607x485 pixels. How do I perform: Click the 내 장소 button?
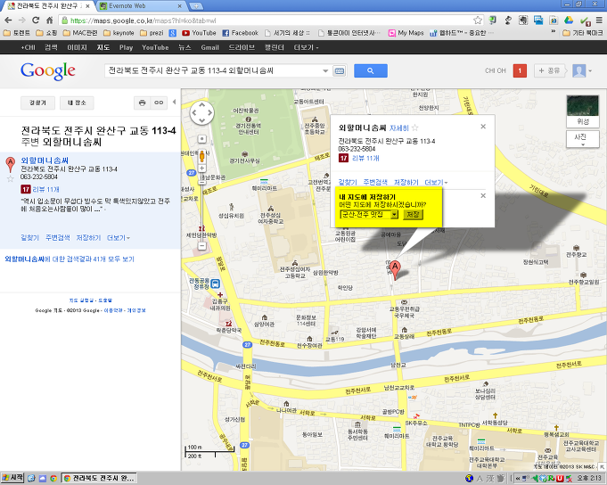click(x=77, y=103)
